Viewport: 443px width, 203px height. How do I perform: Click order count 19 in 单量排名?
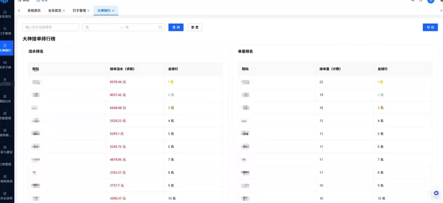(321, 95)
